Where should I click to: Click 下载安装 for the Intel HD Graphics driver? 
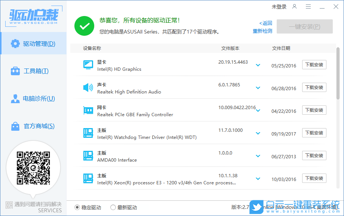[314, 64]
